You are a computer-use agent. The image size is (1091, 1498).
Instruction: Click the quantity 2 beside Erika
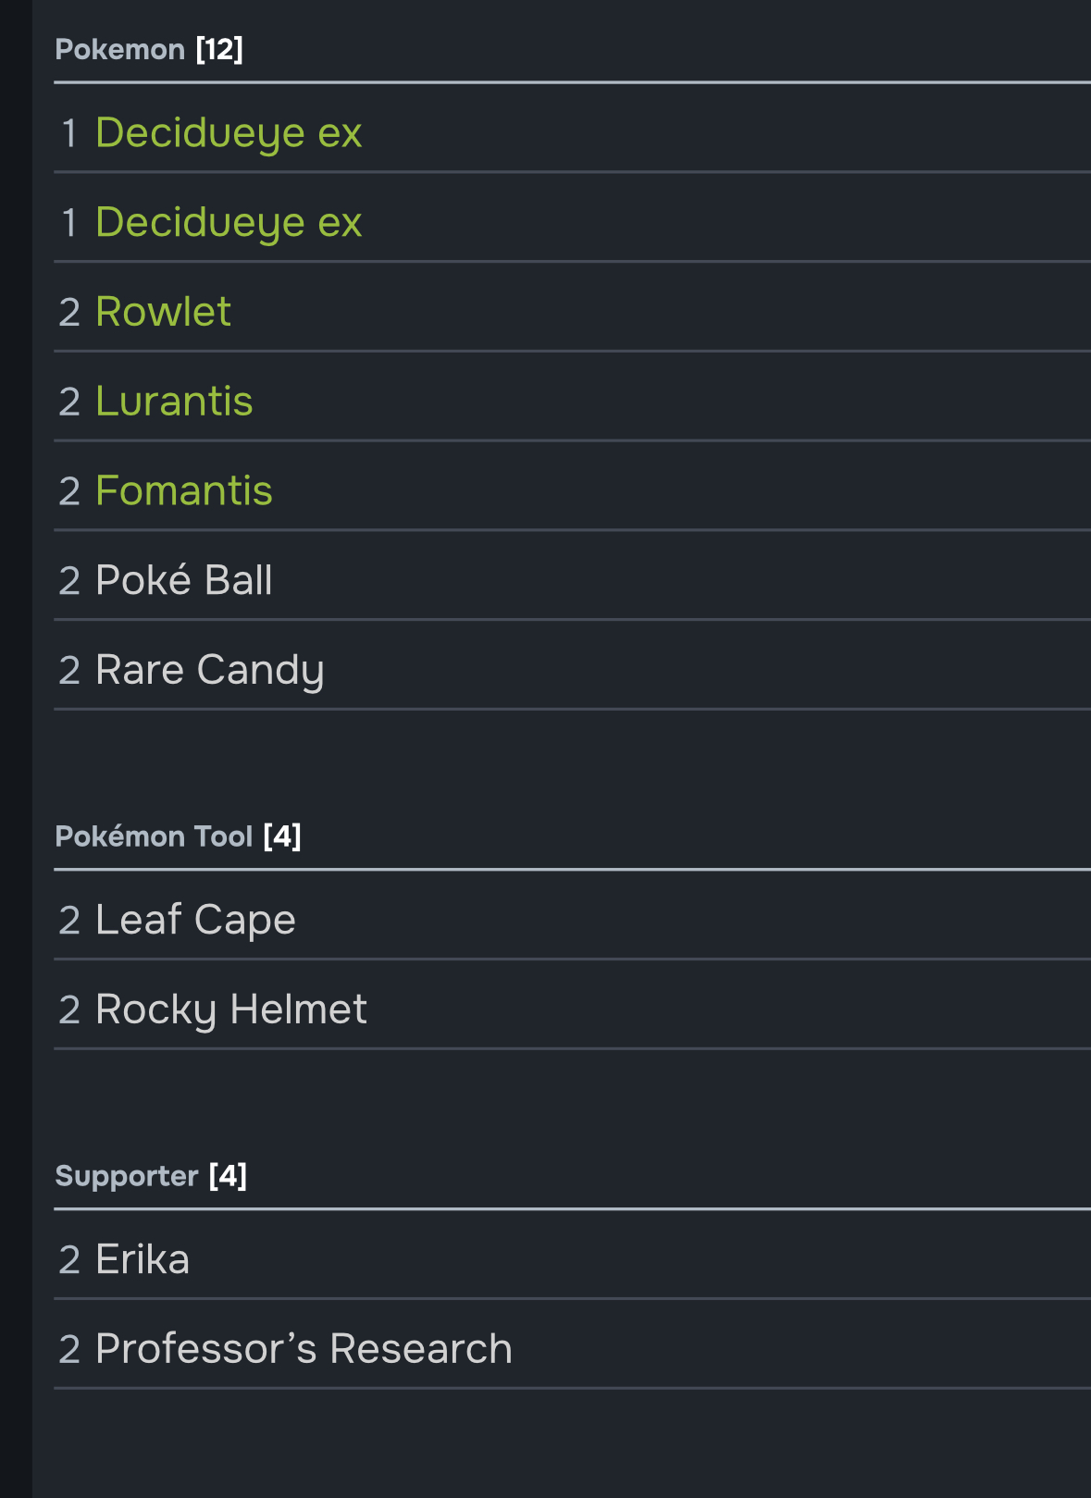(x=69, y=1260)
